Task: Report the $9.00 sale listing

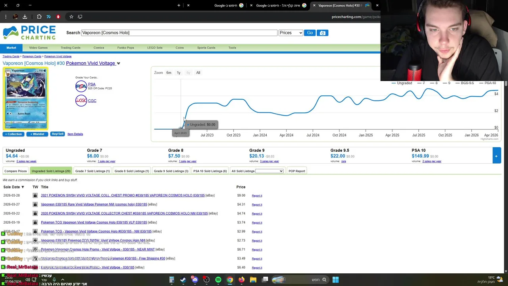Action: coord(257,196)
